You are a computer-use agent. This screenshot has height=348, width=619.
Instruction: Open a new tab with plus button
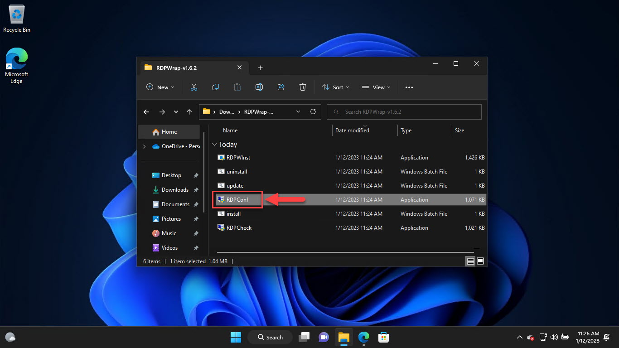(260, 68)
